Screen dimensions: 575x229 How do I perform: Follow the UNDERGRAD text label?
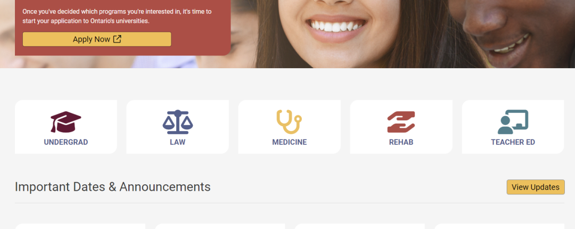coord(65,142)
